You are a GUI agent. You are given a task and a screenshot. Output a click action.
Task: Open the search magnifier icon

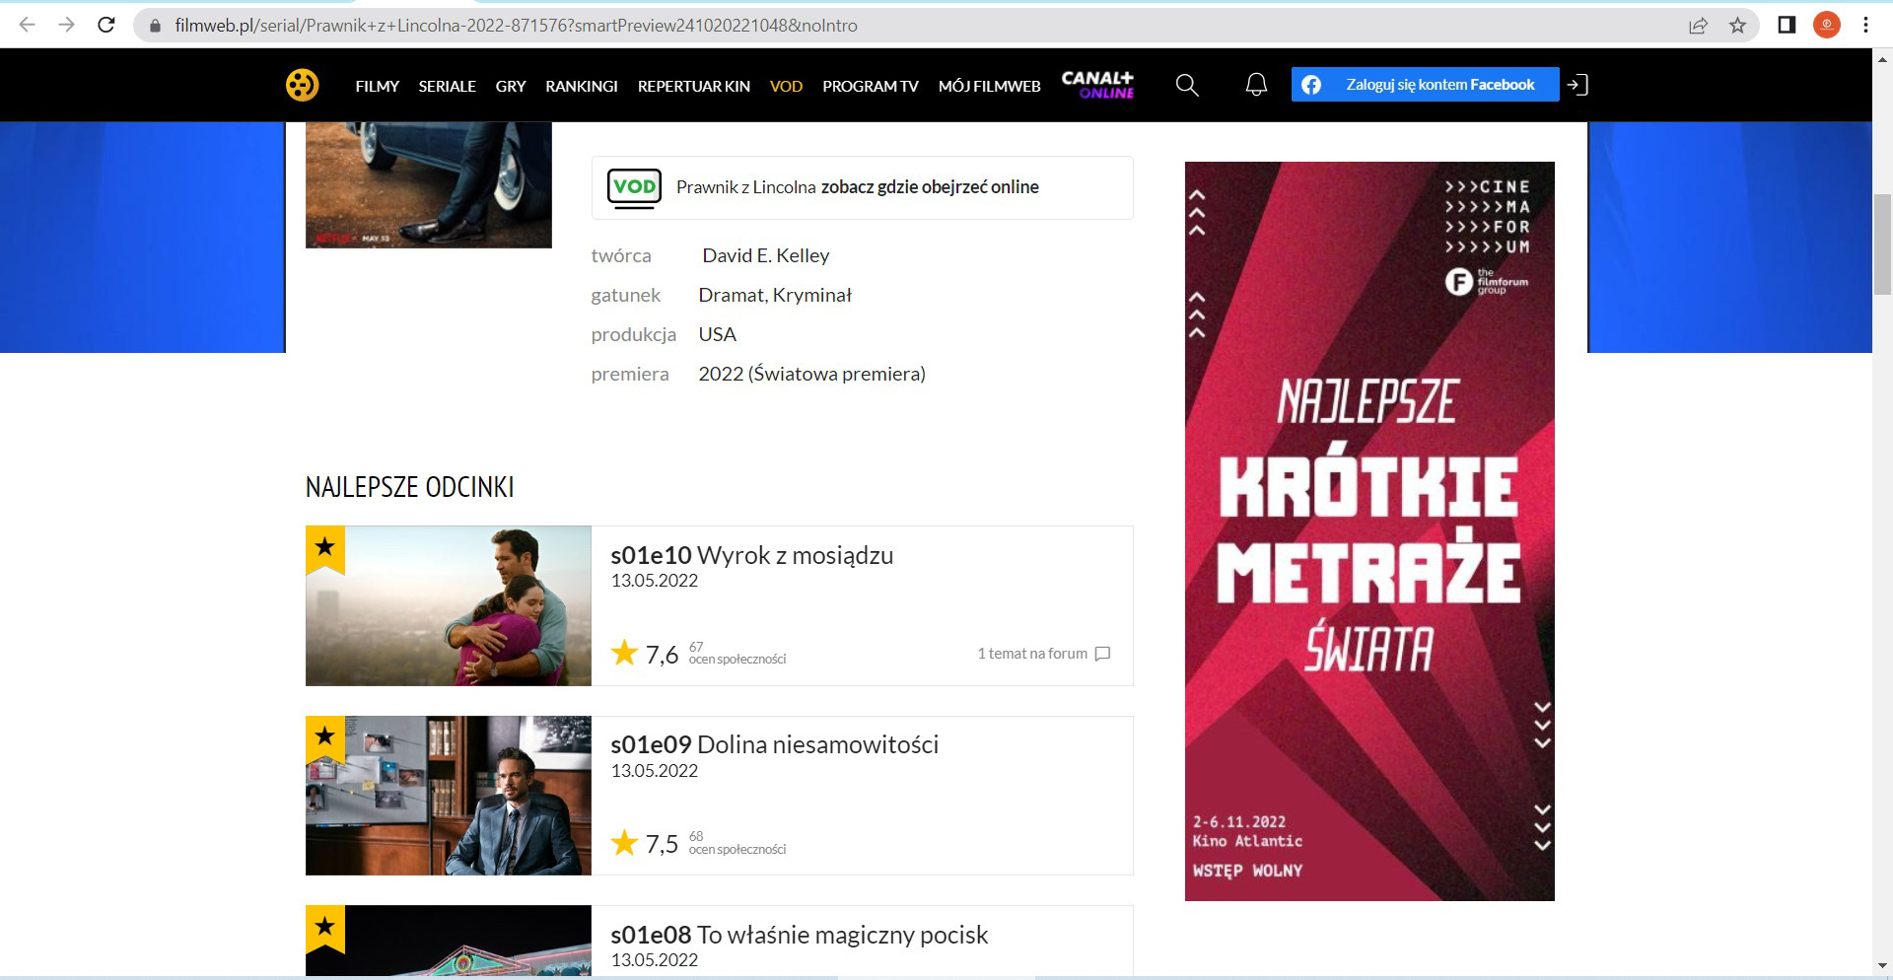[x=1187, y=86]
